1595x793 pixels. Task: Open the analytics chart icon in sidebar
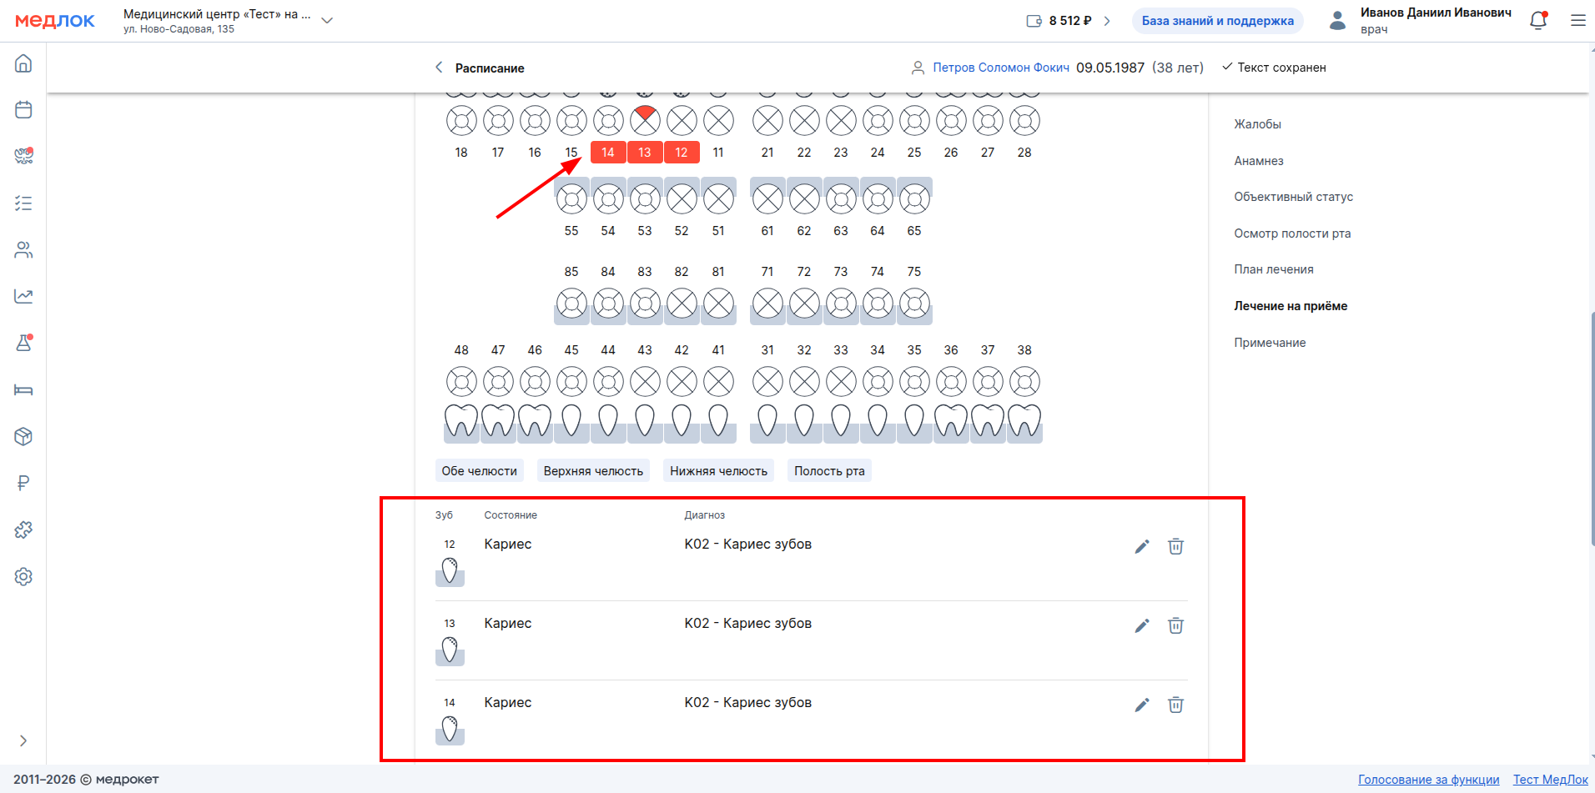click(x=23, y=297)
